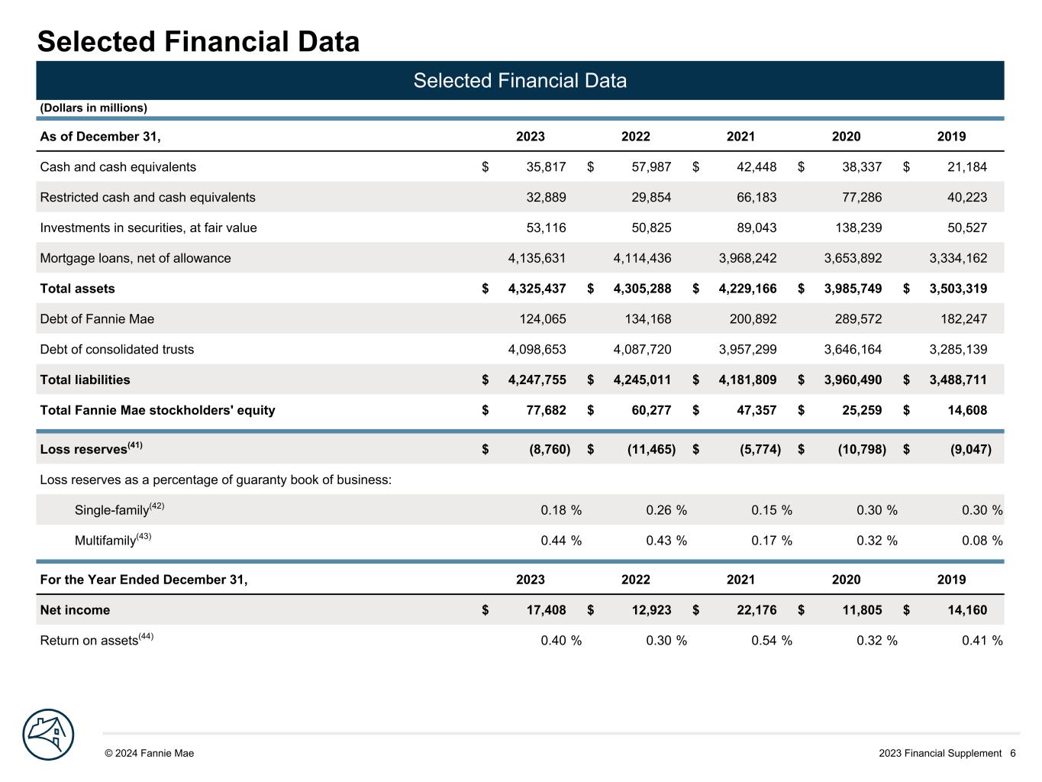This screenshot has height=782, width=1042.
Task: Click the page title Selected Financial Data
Action: (198, 41)
